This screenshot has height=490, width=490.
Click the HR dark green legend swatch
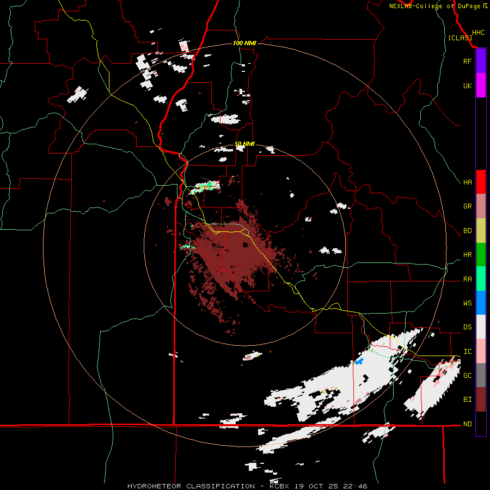(x=481, y=254)
